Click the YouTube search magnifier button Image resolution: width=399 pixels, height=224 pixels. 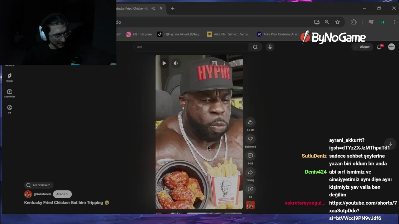(255, 47)
